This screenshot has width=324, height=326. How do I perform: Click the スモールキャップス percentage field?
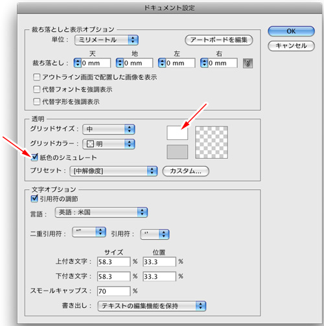(x=113, y=291)
